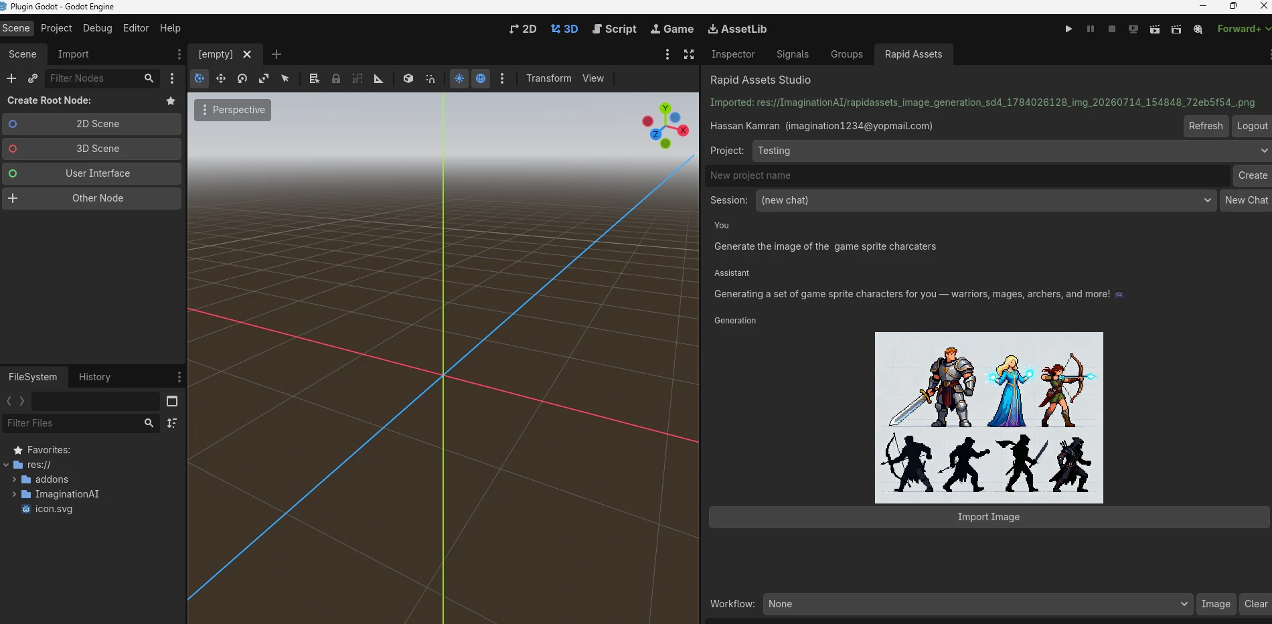Click the list-select nodes icon in viewport toolbar

[x=314, y=78]
